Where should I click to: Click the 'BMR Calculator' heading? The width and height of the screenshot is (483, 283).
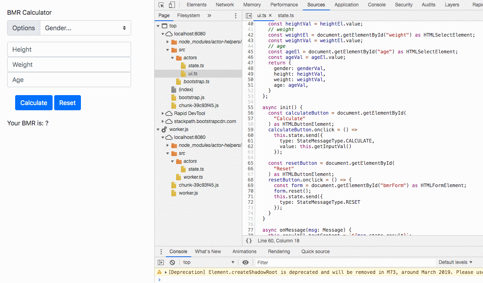(x=29, y=12)
